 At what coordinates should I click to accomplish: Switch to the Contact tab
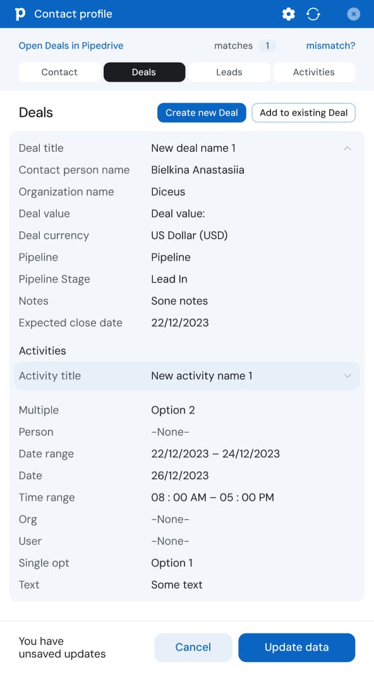[x=59, y=72]
